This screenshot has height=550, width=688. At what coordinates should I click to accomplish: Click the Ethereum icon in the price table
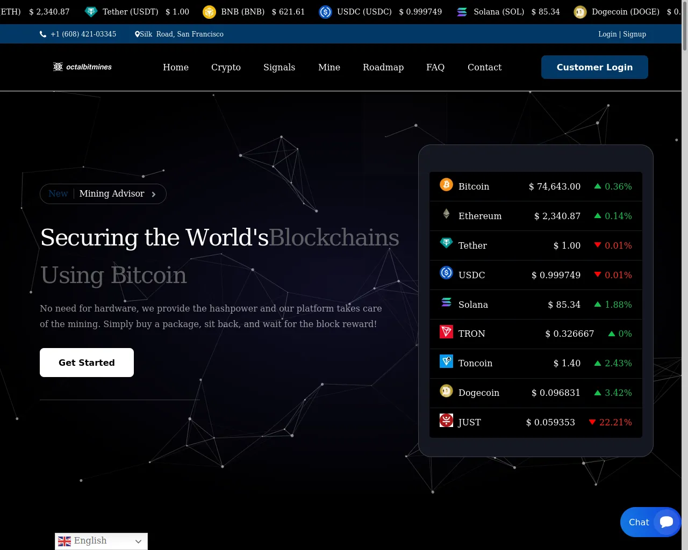(446, 214)
